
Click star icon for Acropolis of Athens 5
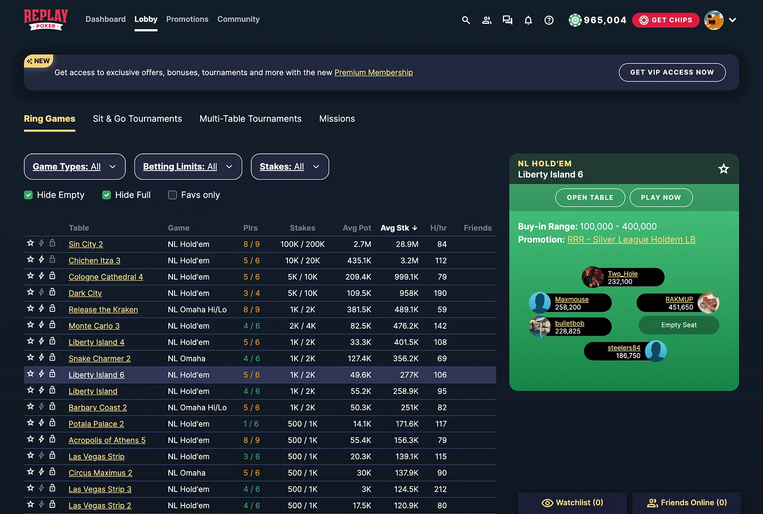pyautogui.click(x=31, y=439)
